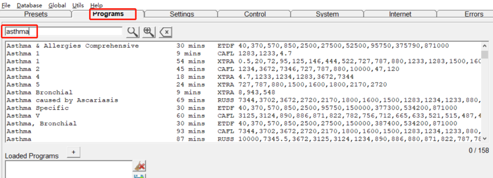The width and height of the screenshot is (493, 178).
Task: Open the File menu
Action: click(x=6, y=5)
